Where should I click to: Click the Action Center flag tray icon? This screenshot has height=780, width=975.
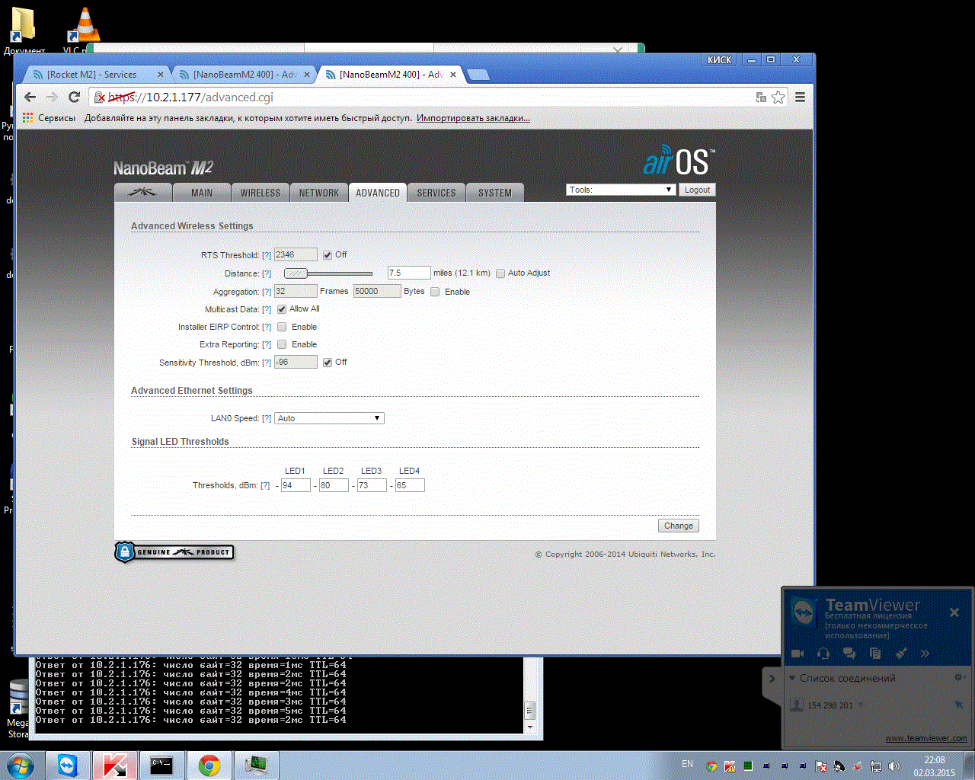820,766
